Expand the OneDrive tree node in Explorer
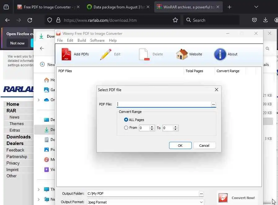 (x=39, y=100)
